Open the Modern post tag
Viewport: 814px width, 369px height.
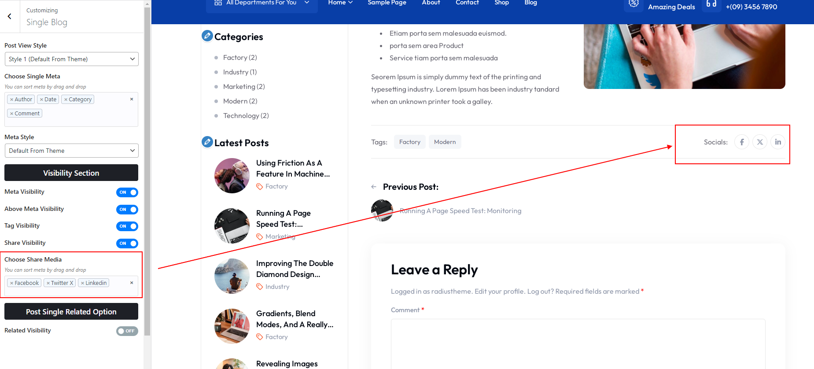pos(445,142)
